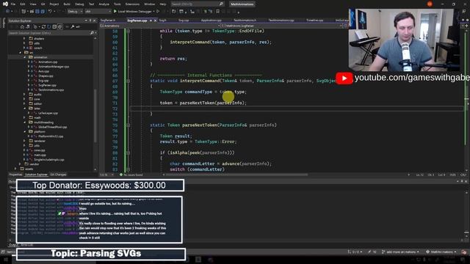The image size is (470, 264).
Task: Open the Build menu
Action: 67,4
